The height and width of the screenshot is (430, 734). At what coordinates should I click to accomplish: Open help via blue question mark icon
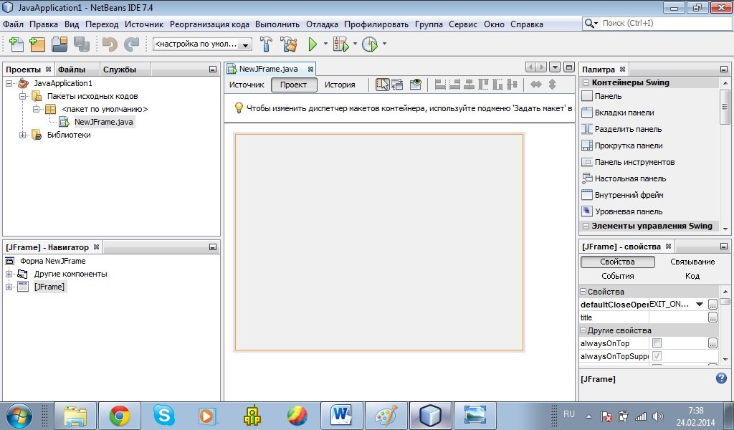point(721,378)
